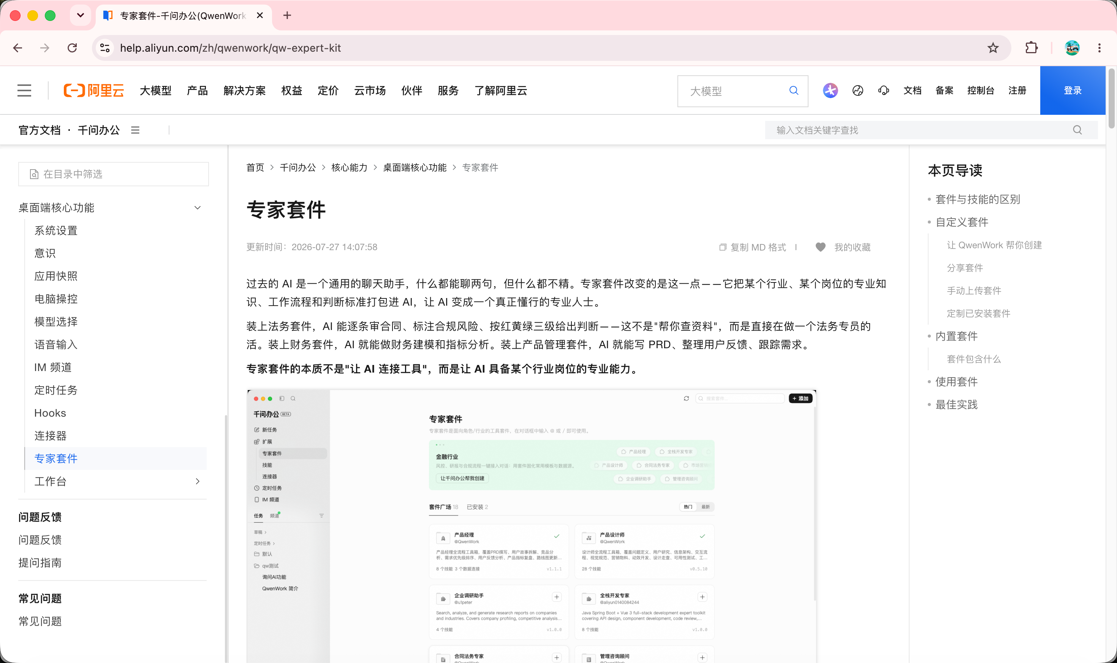Open the 产品 nav menu
Image resolution: width=1117 pixels, height=663 pixels.
point(197,91)
